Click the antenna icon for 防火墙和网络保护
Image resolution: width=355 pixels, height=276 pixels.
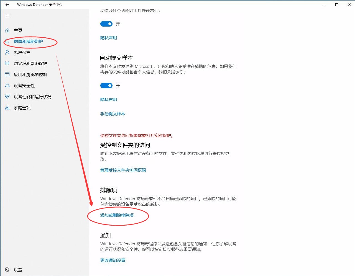pyautogui.click(x=7, y=63)
